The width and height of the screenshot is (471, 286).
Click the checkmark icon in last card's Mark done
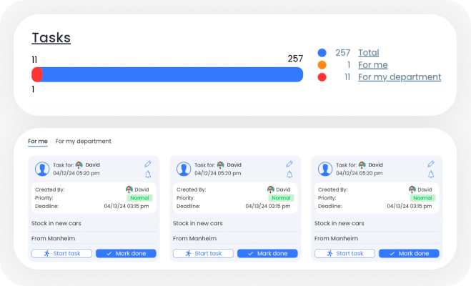(x=392, y=254)
